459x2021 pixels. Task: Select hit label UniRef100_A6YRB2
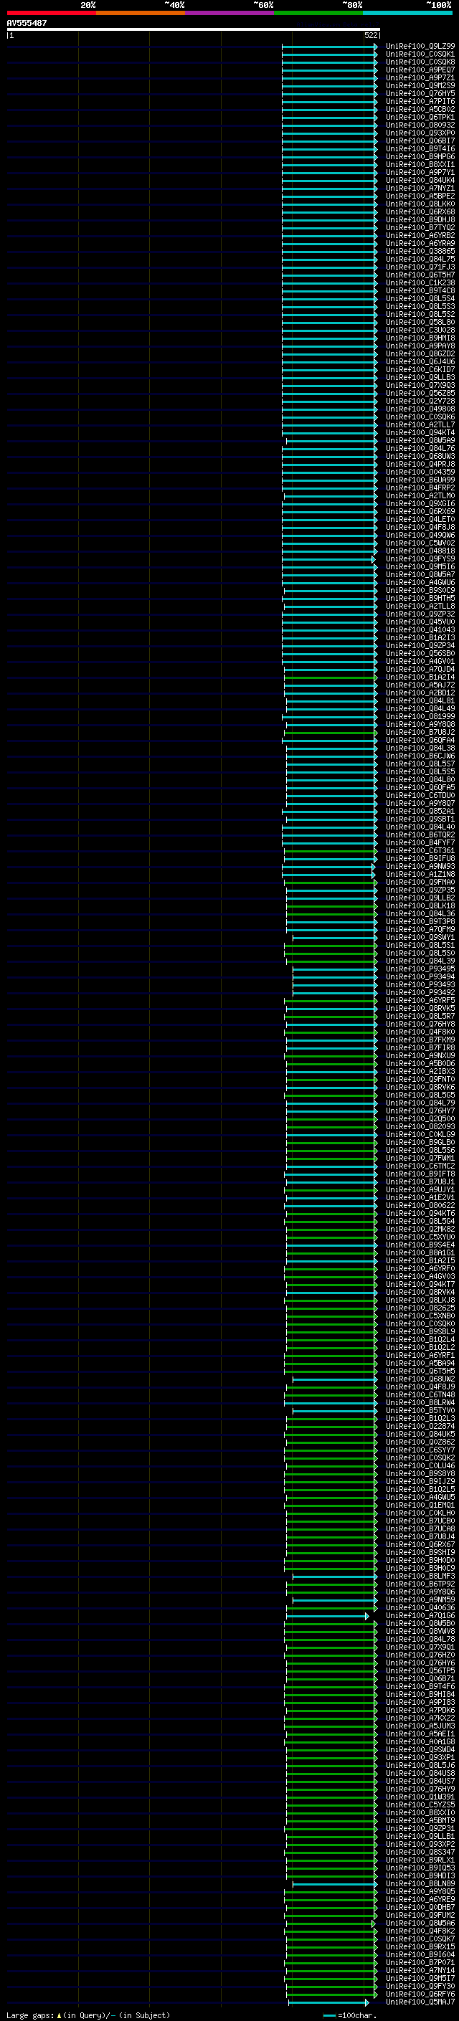[x=420, y=235]
